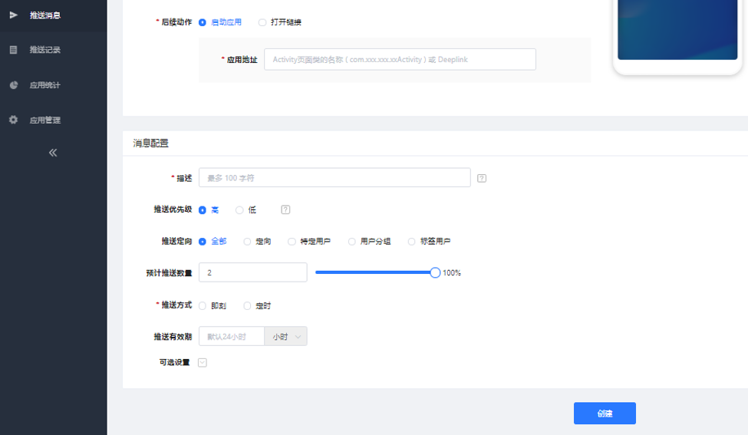Screen dimensions: 748x435
Task: Select 全部 push target
Action: click(203, 242)
